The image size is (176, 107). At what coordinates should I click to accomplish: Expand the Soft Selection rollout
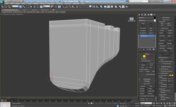[147, 79]
